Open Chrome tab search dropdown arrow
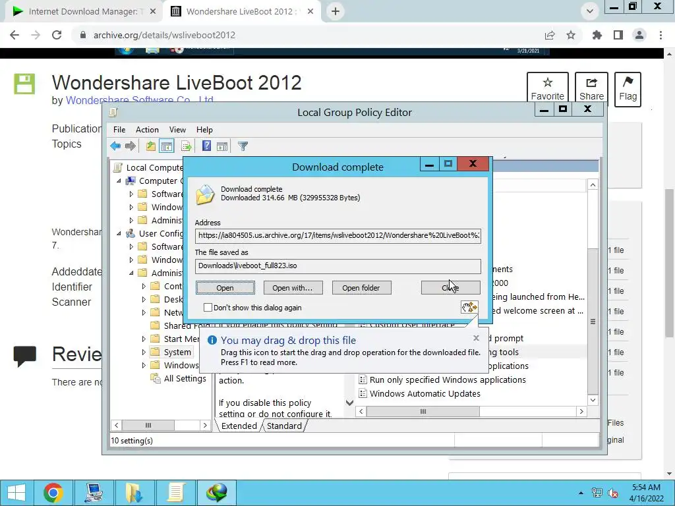The image size is (675, 506). point(590,11)
